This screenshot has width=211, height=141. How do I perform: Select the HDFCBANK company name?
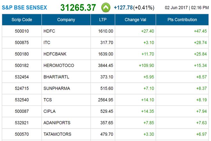(55, 54)
